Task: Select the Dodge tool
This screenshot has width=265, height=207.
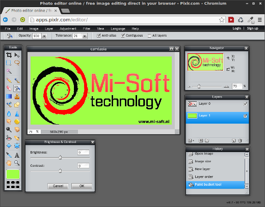Action: click(9, 130)
